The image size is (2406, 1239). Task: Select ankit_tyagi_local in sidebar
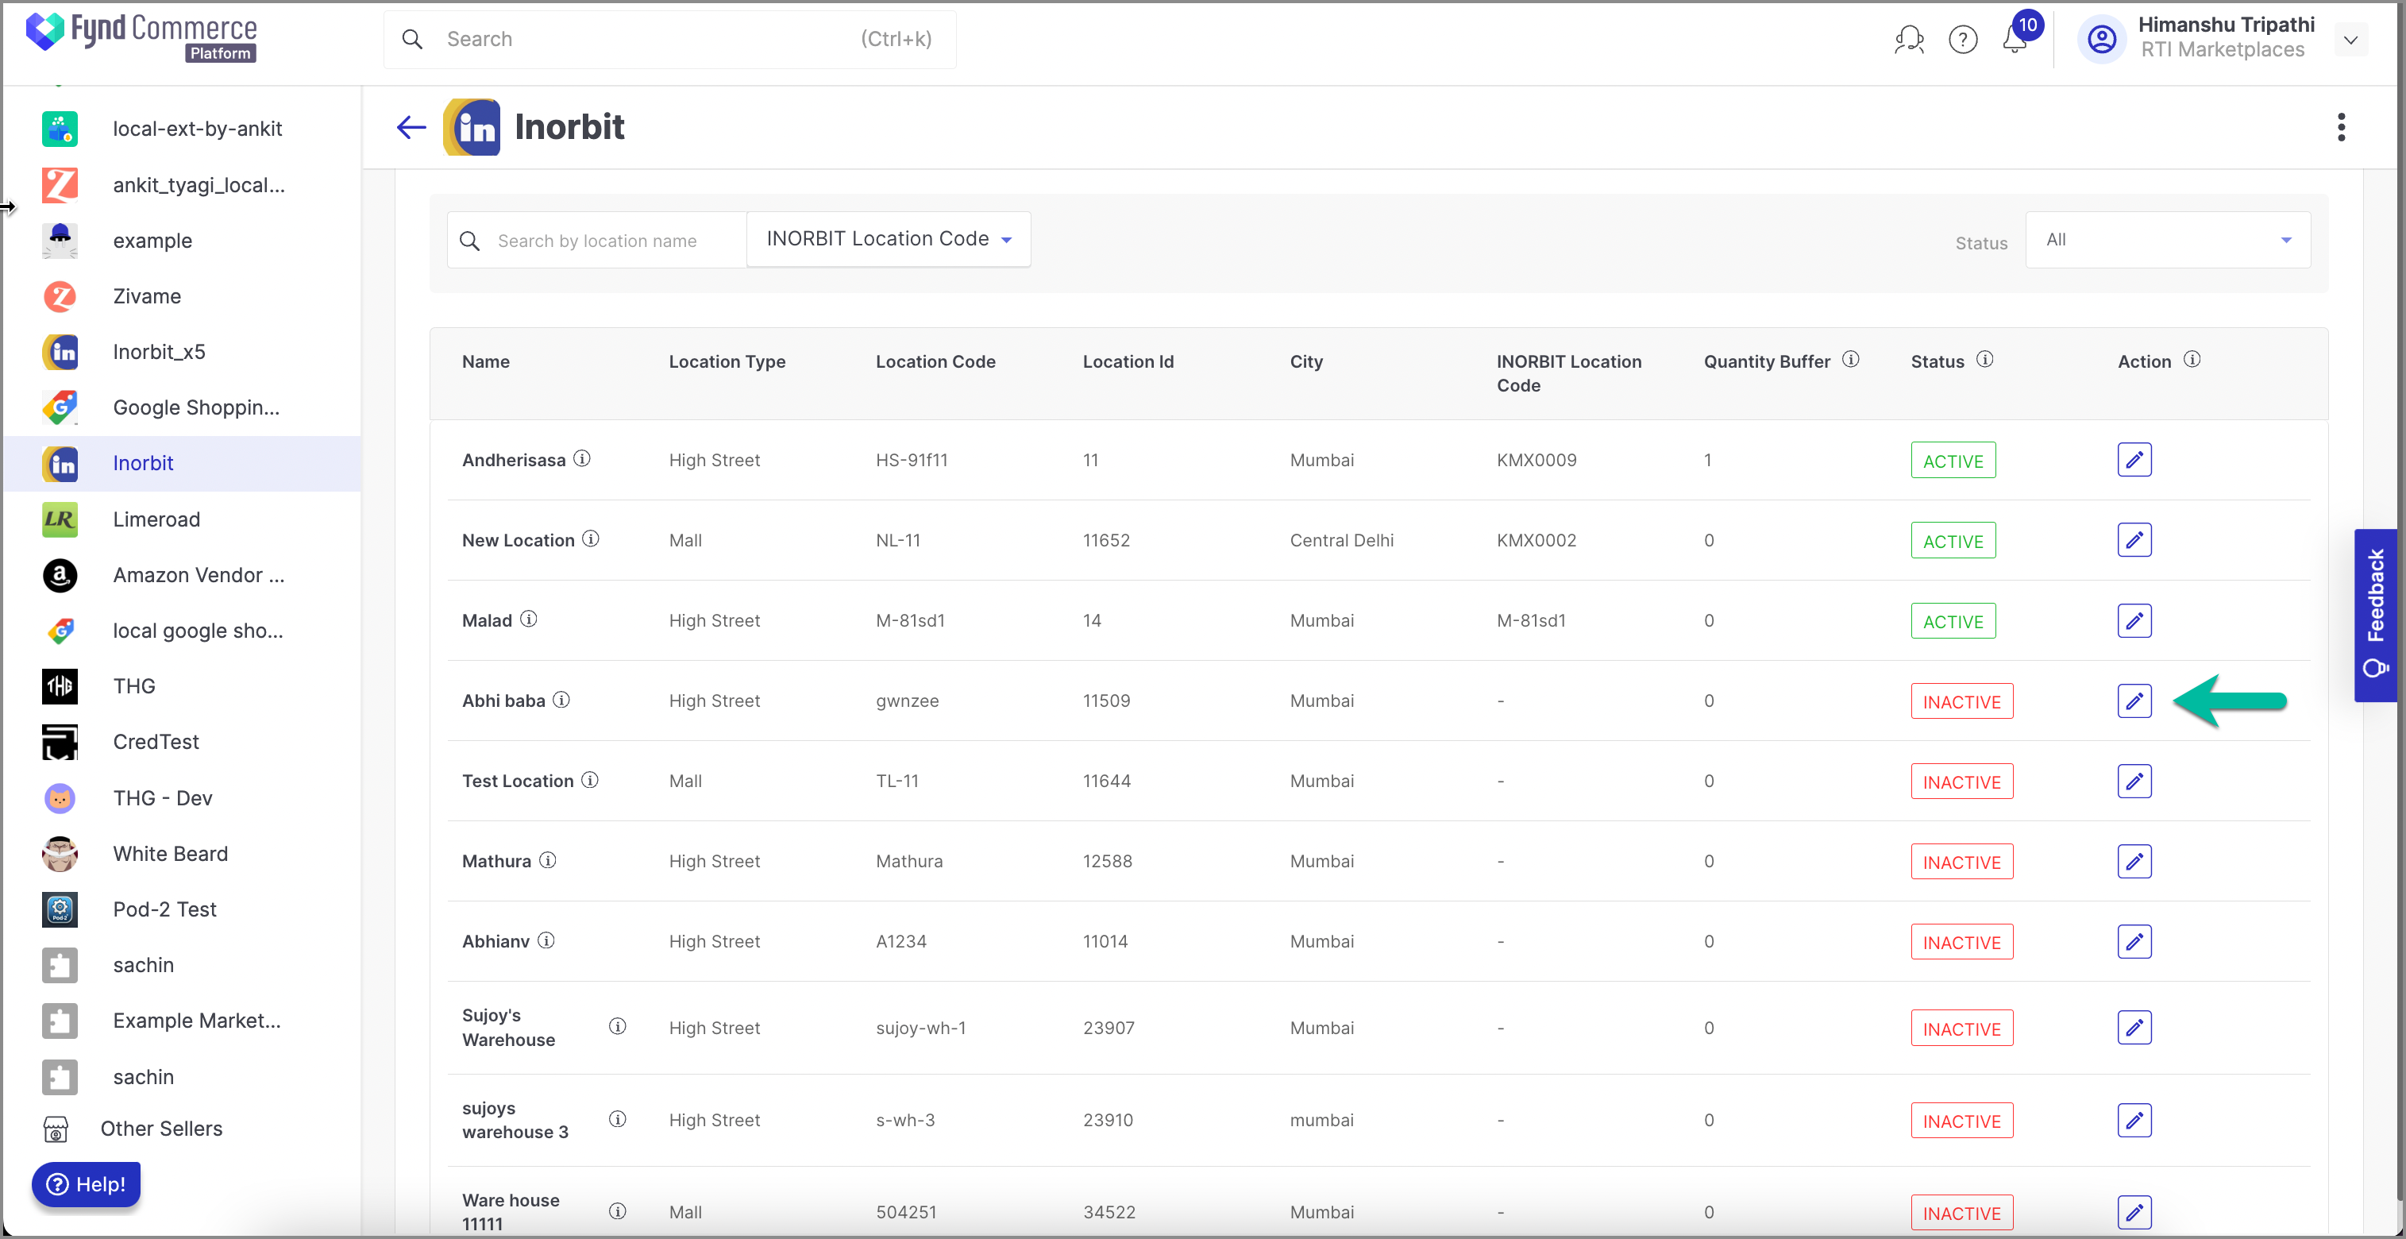182,185
